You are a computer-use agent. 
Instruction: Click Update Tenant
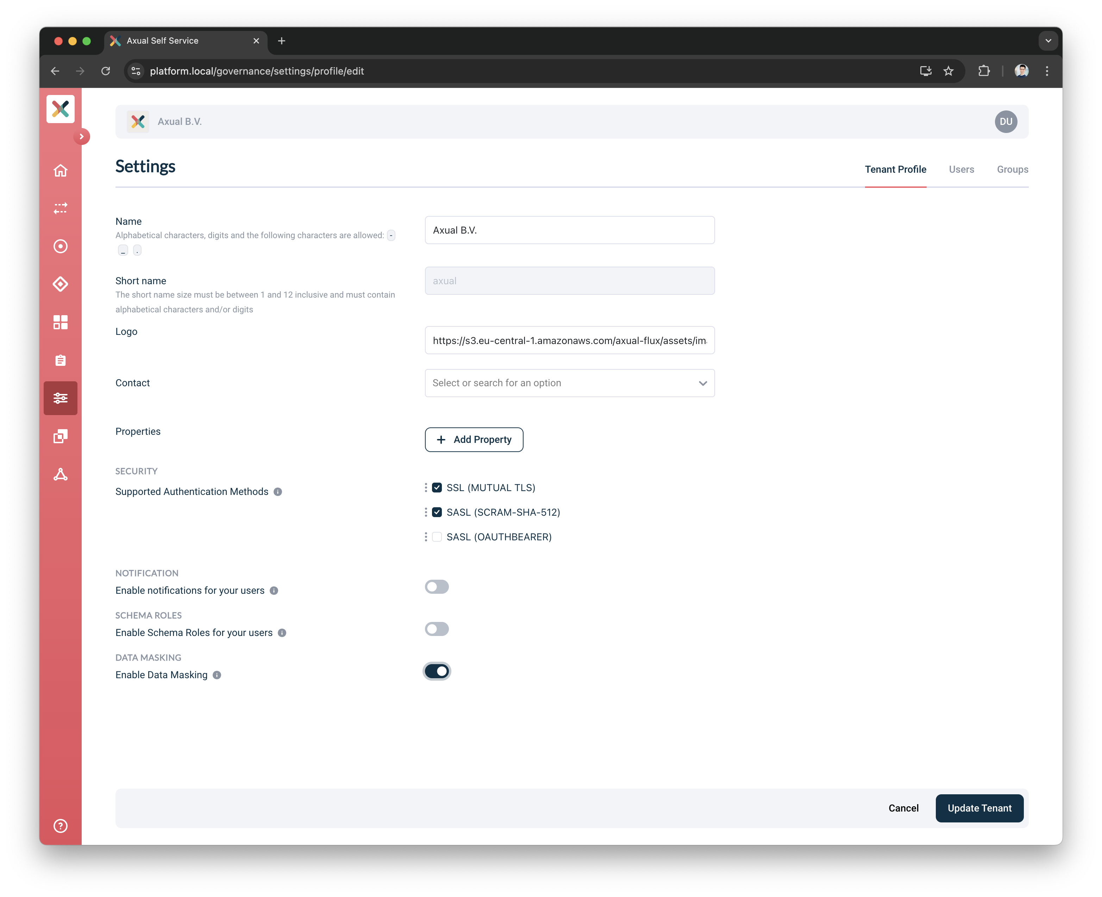pyautogui.click(x=979, y=809)
